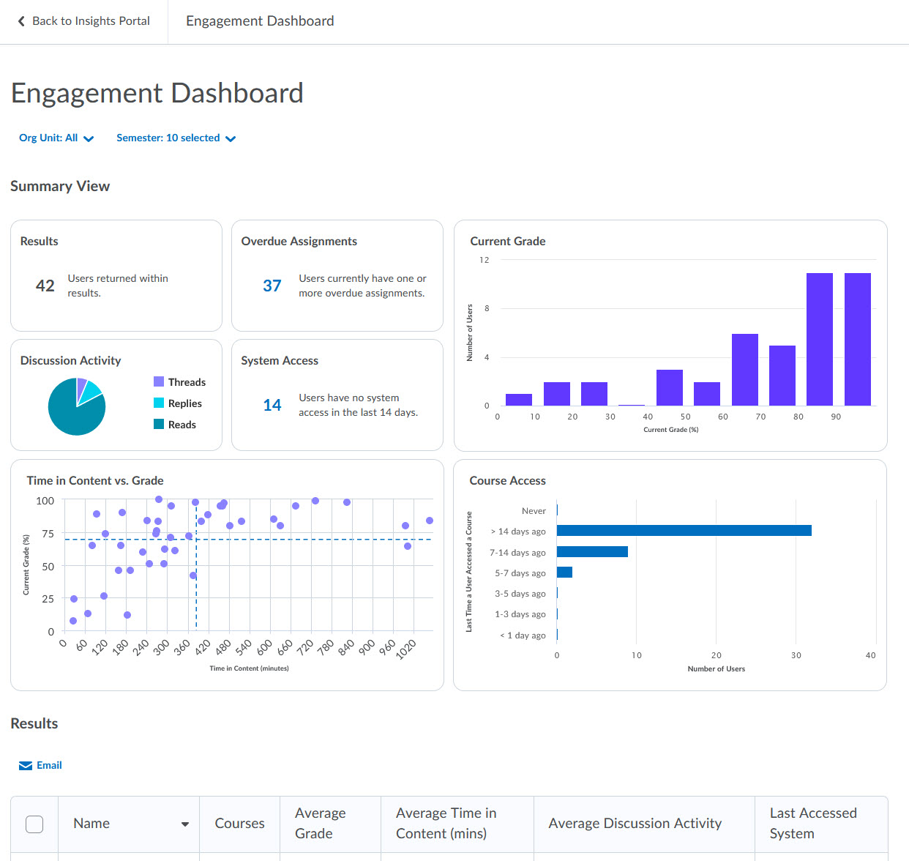The image size is (909, 861).
Task: Click the Time in Content vs. Grade title
Action: 95,480
